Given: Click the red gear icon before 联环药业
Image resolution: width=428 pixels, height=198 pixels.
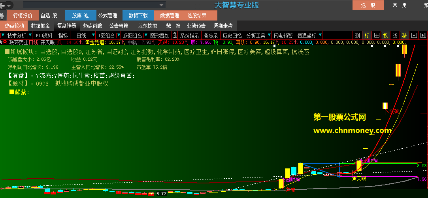Looking at the screenshot, I should pyautogui.click(x=5, y=42).
